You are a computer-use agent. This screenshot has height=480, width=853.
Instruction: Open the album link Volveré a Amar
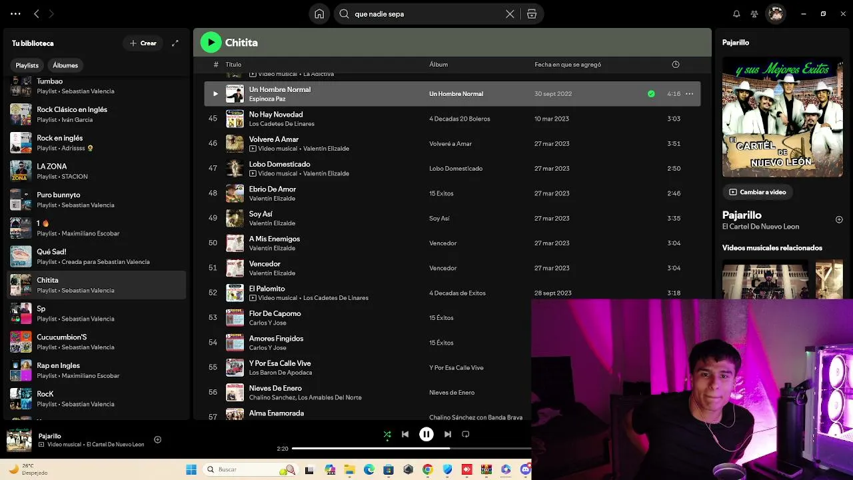450,143
